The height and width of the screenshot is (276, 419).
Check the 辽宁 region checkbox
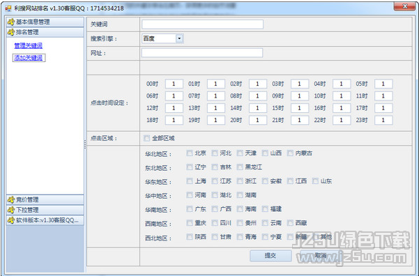(x=189, y=167)
